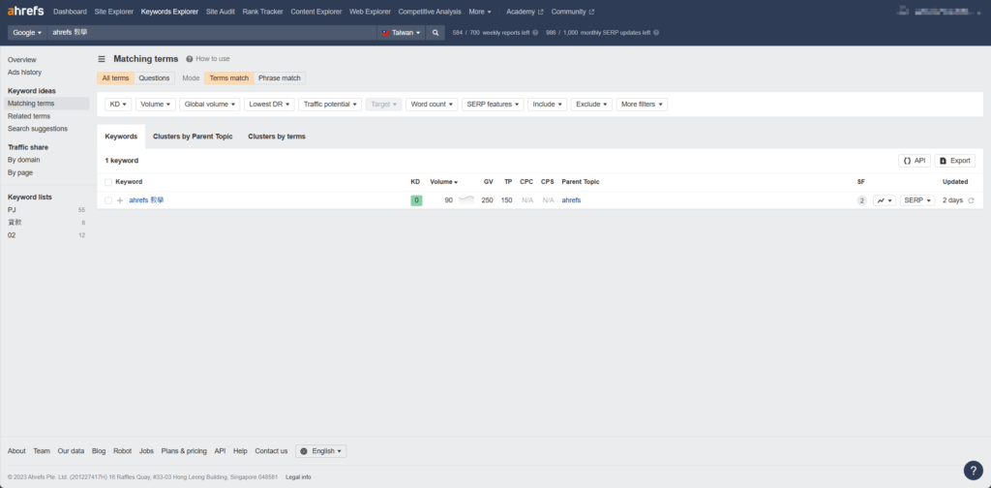The height and width of the screenshot is (488, 991).
Task: Open the Include filter dropdown
Action: (x=548, y=105)
